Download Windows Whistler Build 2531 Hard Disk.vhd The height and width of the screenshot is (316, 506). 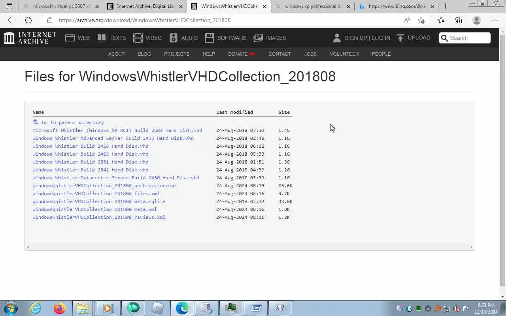pos(91,162)
